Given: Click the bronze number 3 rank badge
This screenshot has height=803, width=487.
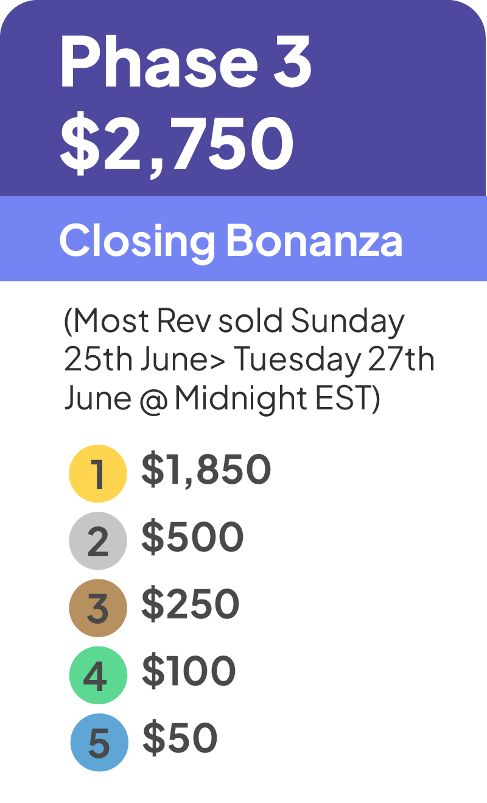Looking at the screenshot, I should [98, 608].
